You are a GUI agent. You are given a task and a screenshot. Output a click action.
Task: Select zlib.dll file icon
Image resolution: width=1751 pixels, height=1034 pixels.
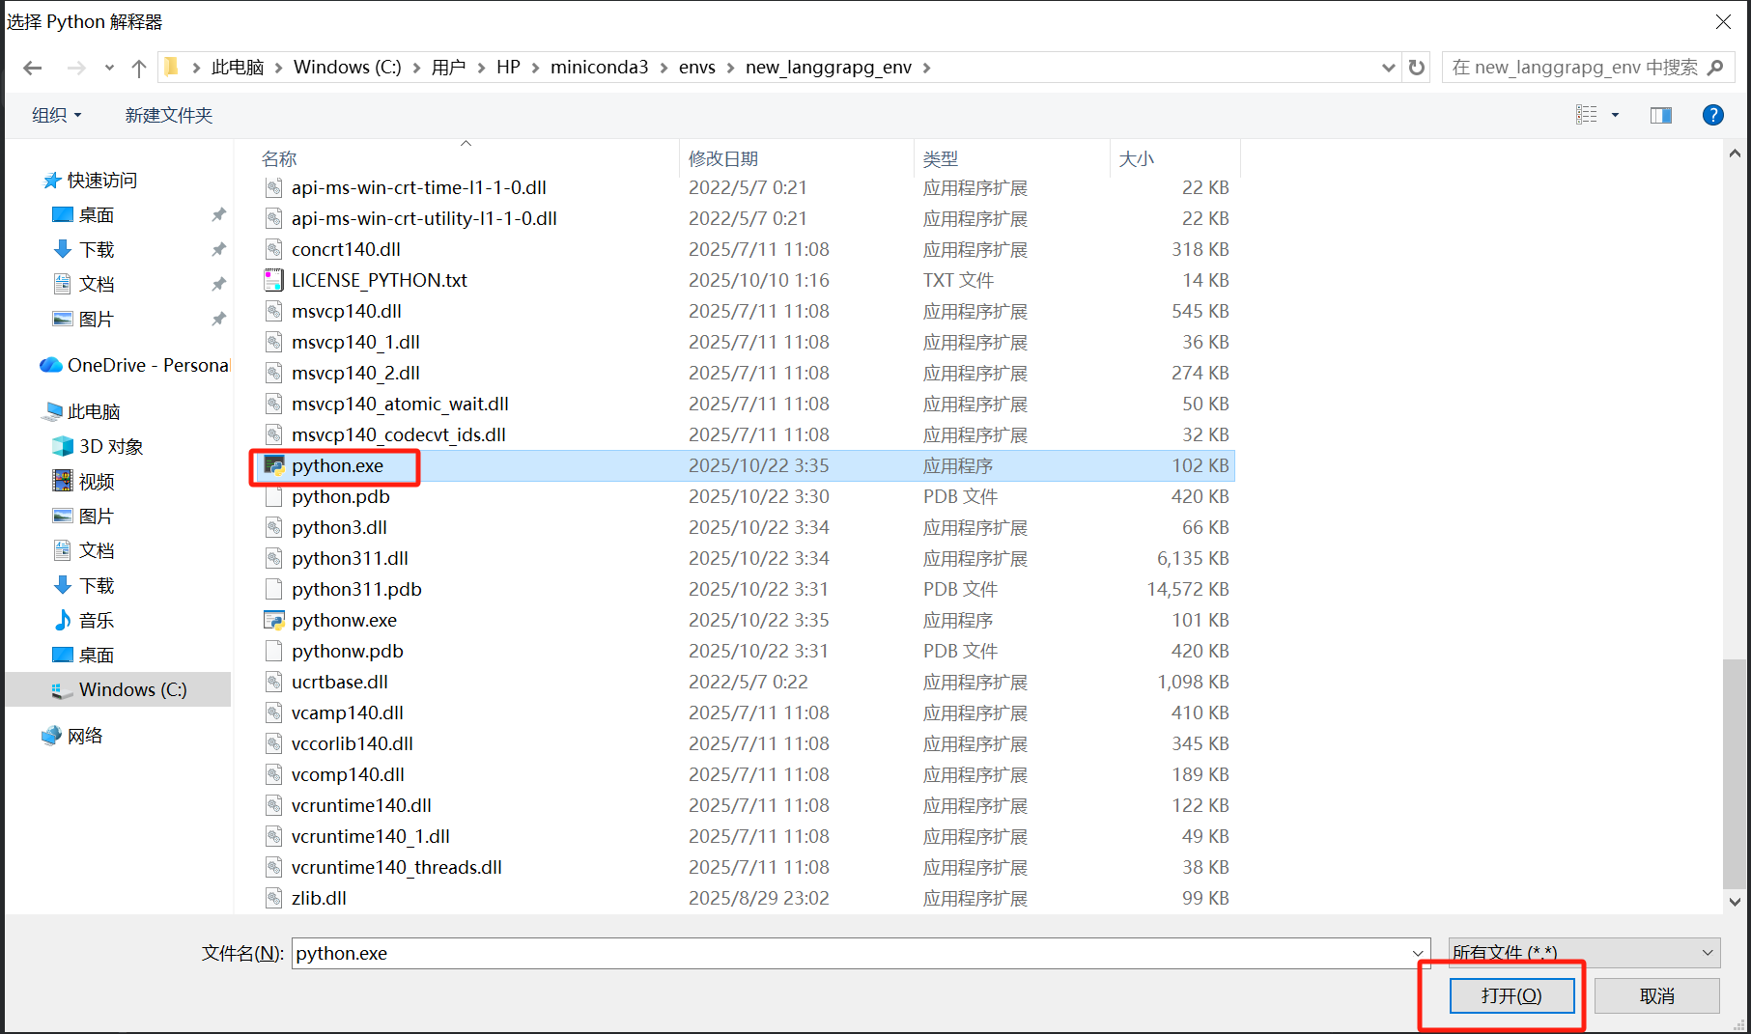tap(274, 898)
